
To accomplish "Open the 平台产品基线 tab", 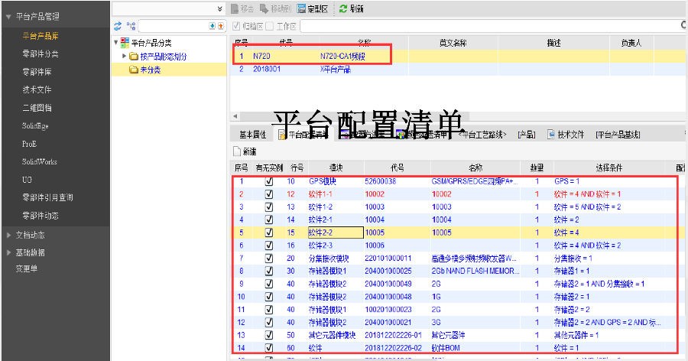I will [618, 135].
